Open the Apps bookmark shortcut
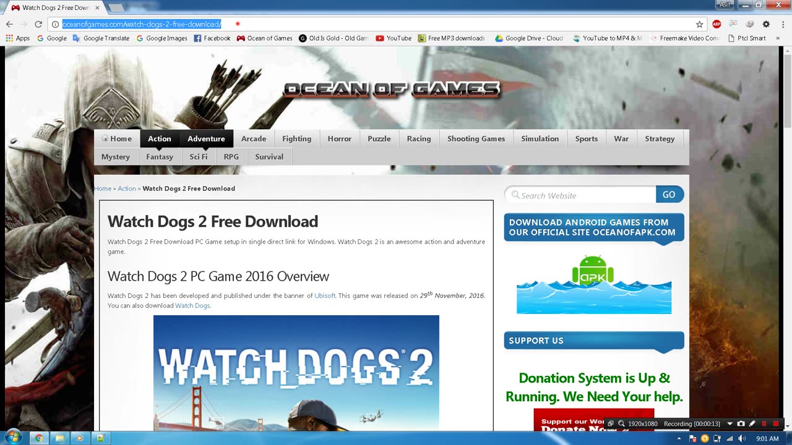The image size is (792, 445). (x=17, y=38)
